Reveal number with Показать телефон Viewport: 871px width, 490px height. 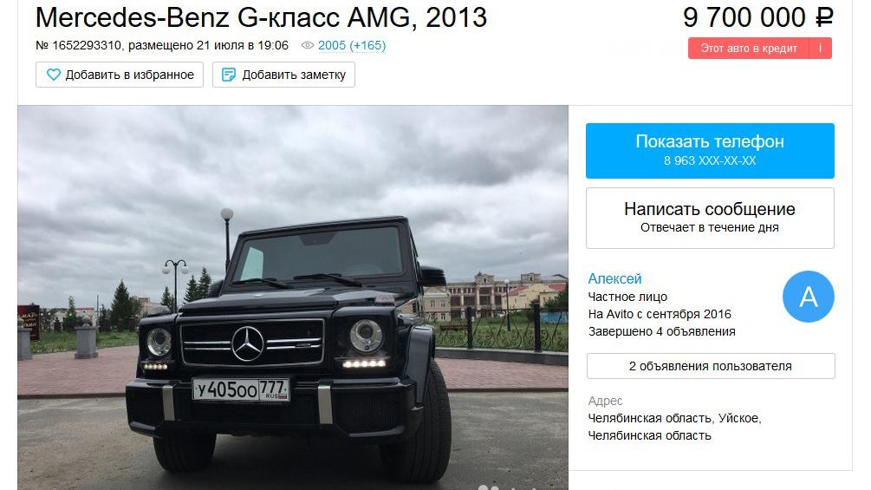(710, 151)
